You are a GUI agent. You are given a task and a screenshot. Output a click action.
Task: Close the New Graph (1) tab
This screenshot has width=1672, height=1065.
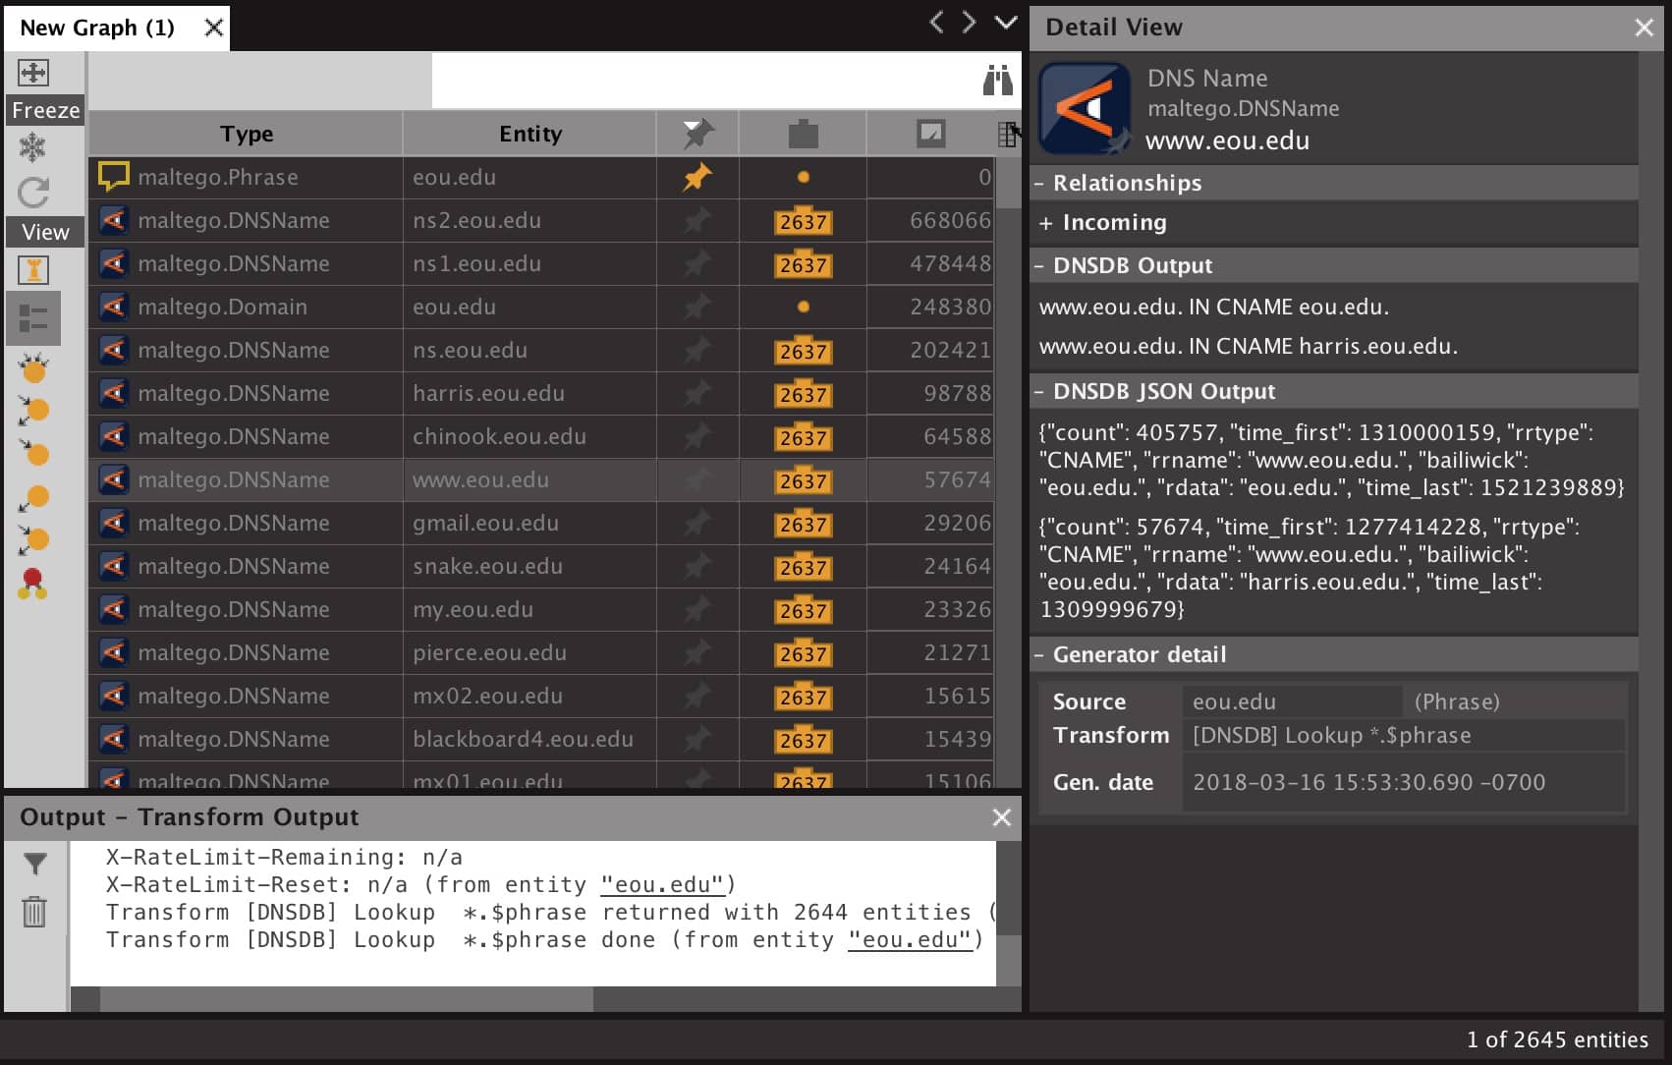[213, 28]
